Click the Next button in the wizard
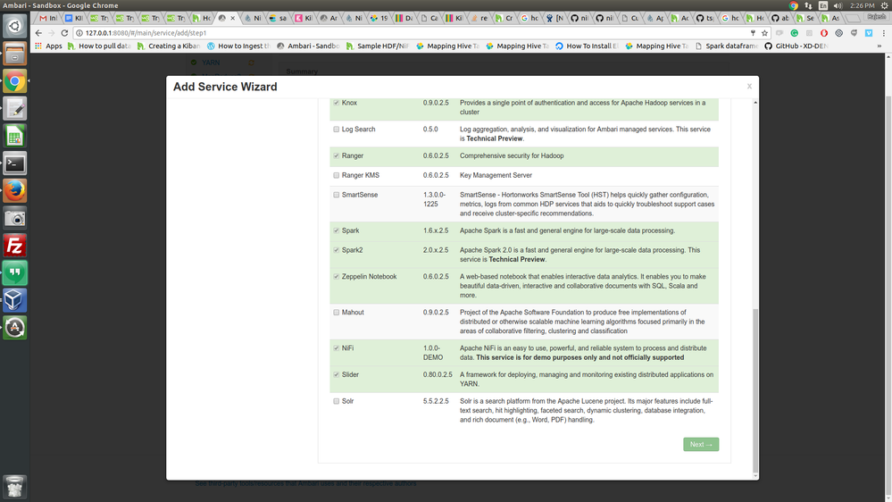Viewport: 892px width, 502px height. tap(701, 445)
